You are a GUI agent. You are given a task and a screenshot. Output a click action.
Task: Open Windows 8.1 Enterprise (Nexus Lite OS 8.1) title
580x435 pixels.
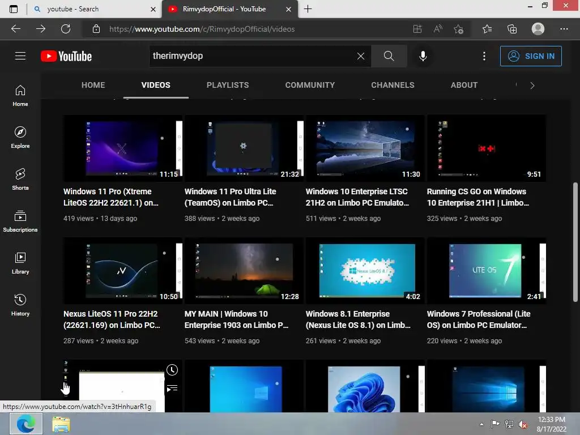(358, 319)
